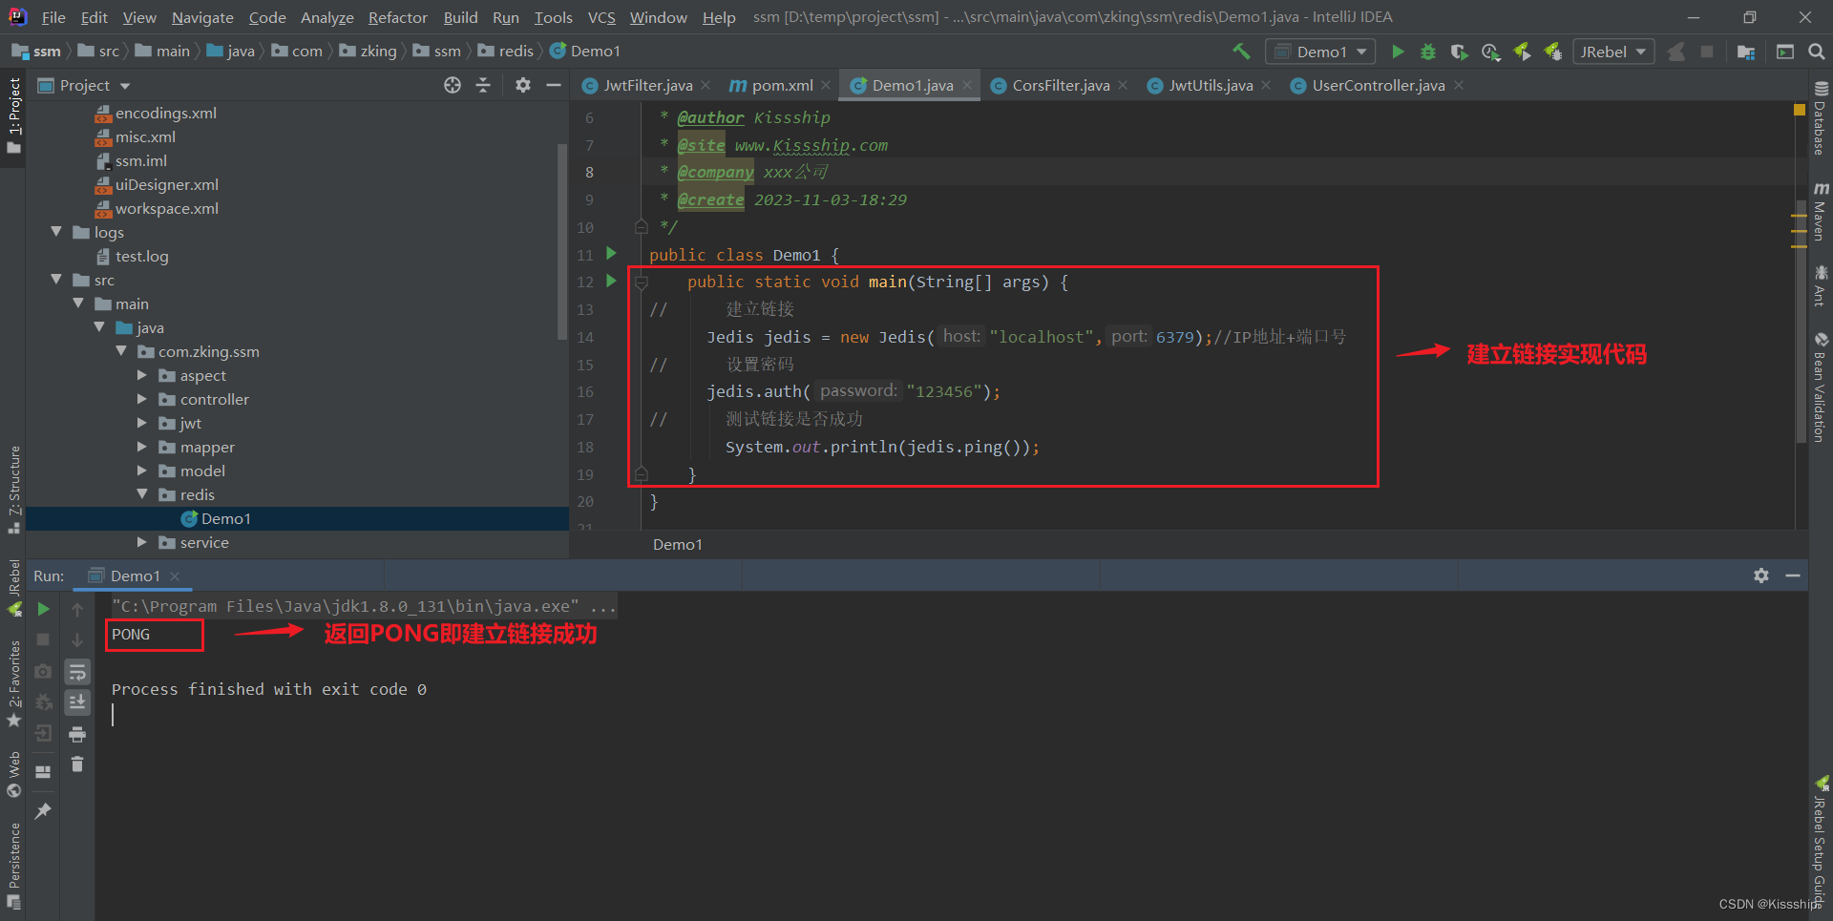Click the Build project hammer icon

pos(1241,52)
